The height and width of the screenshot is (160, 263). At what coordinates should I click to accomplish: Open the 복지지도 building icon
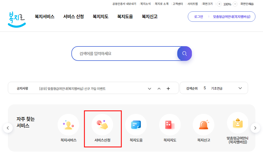pyautogui.click(x=170, y=125)
